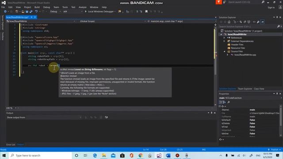
Task: Open the Window menu
Action: click(94, 7)
